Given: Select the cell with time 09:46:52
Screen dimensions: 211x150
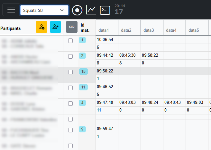Looking at the screenshot, I should pos(107,87).
